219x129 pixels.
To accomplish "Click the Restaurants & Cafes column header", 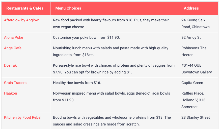I will 25,8.
